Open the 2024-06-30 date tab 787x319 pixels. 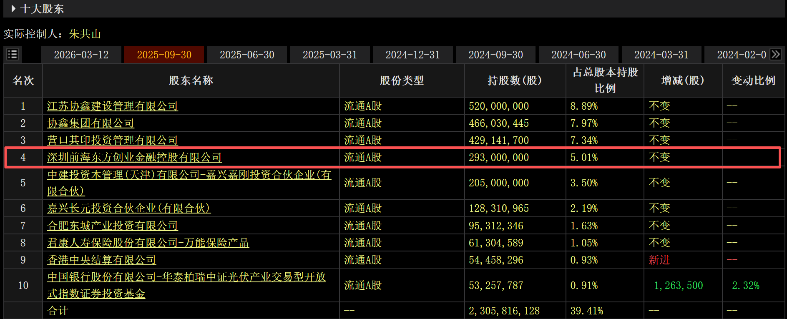pyautogui.click(x=578, y=55)
